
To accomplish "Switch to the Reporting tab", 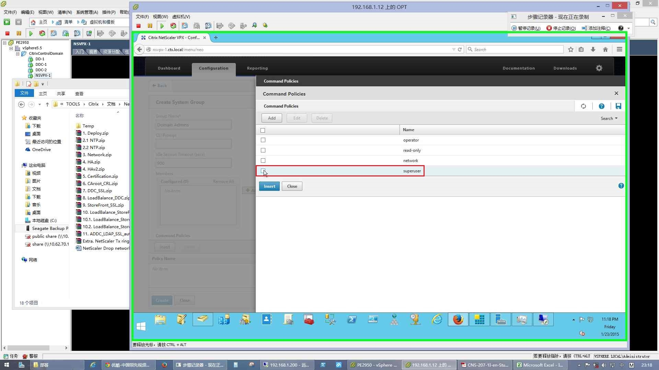I will point(257,68).
